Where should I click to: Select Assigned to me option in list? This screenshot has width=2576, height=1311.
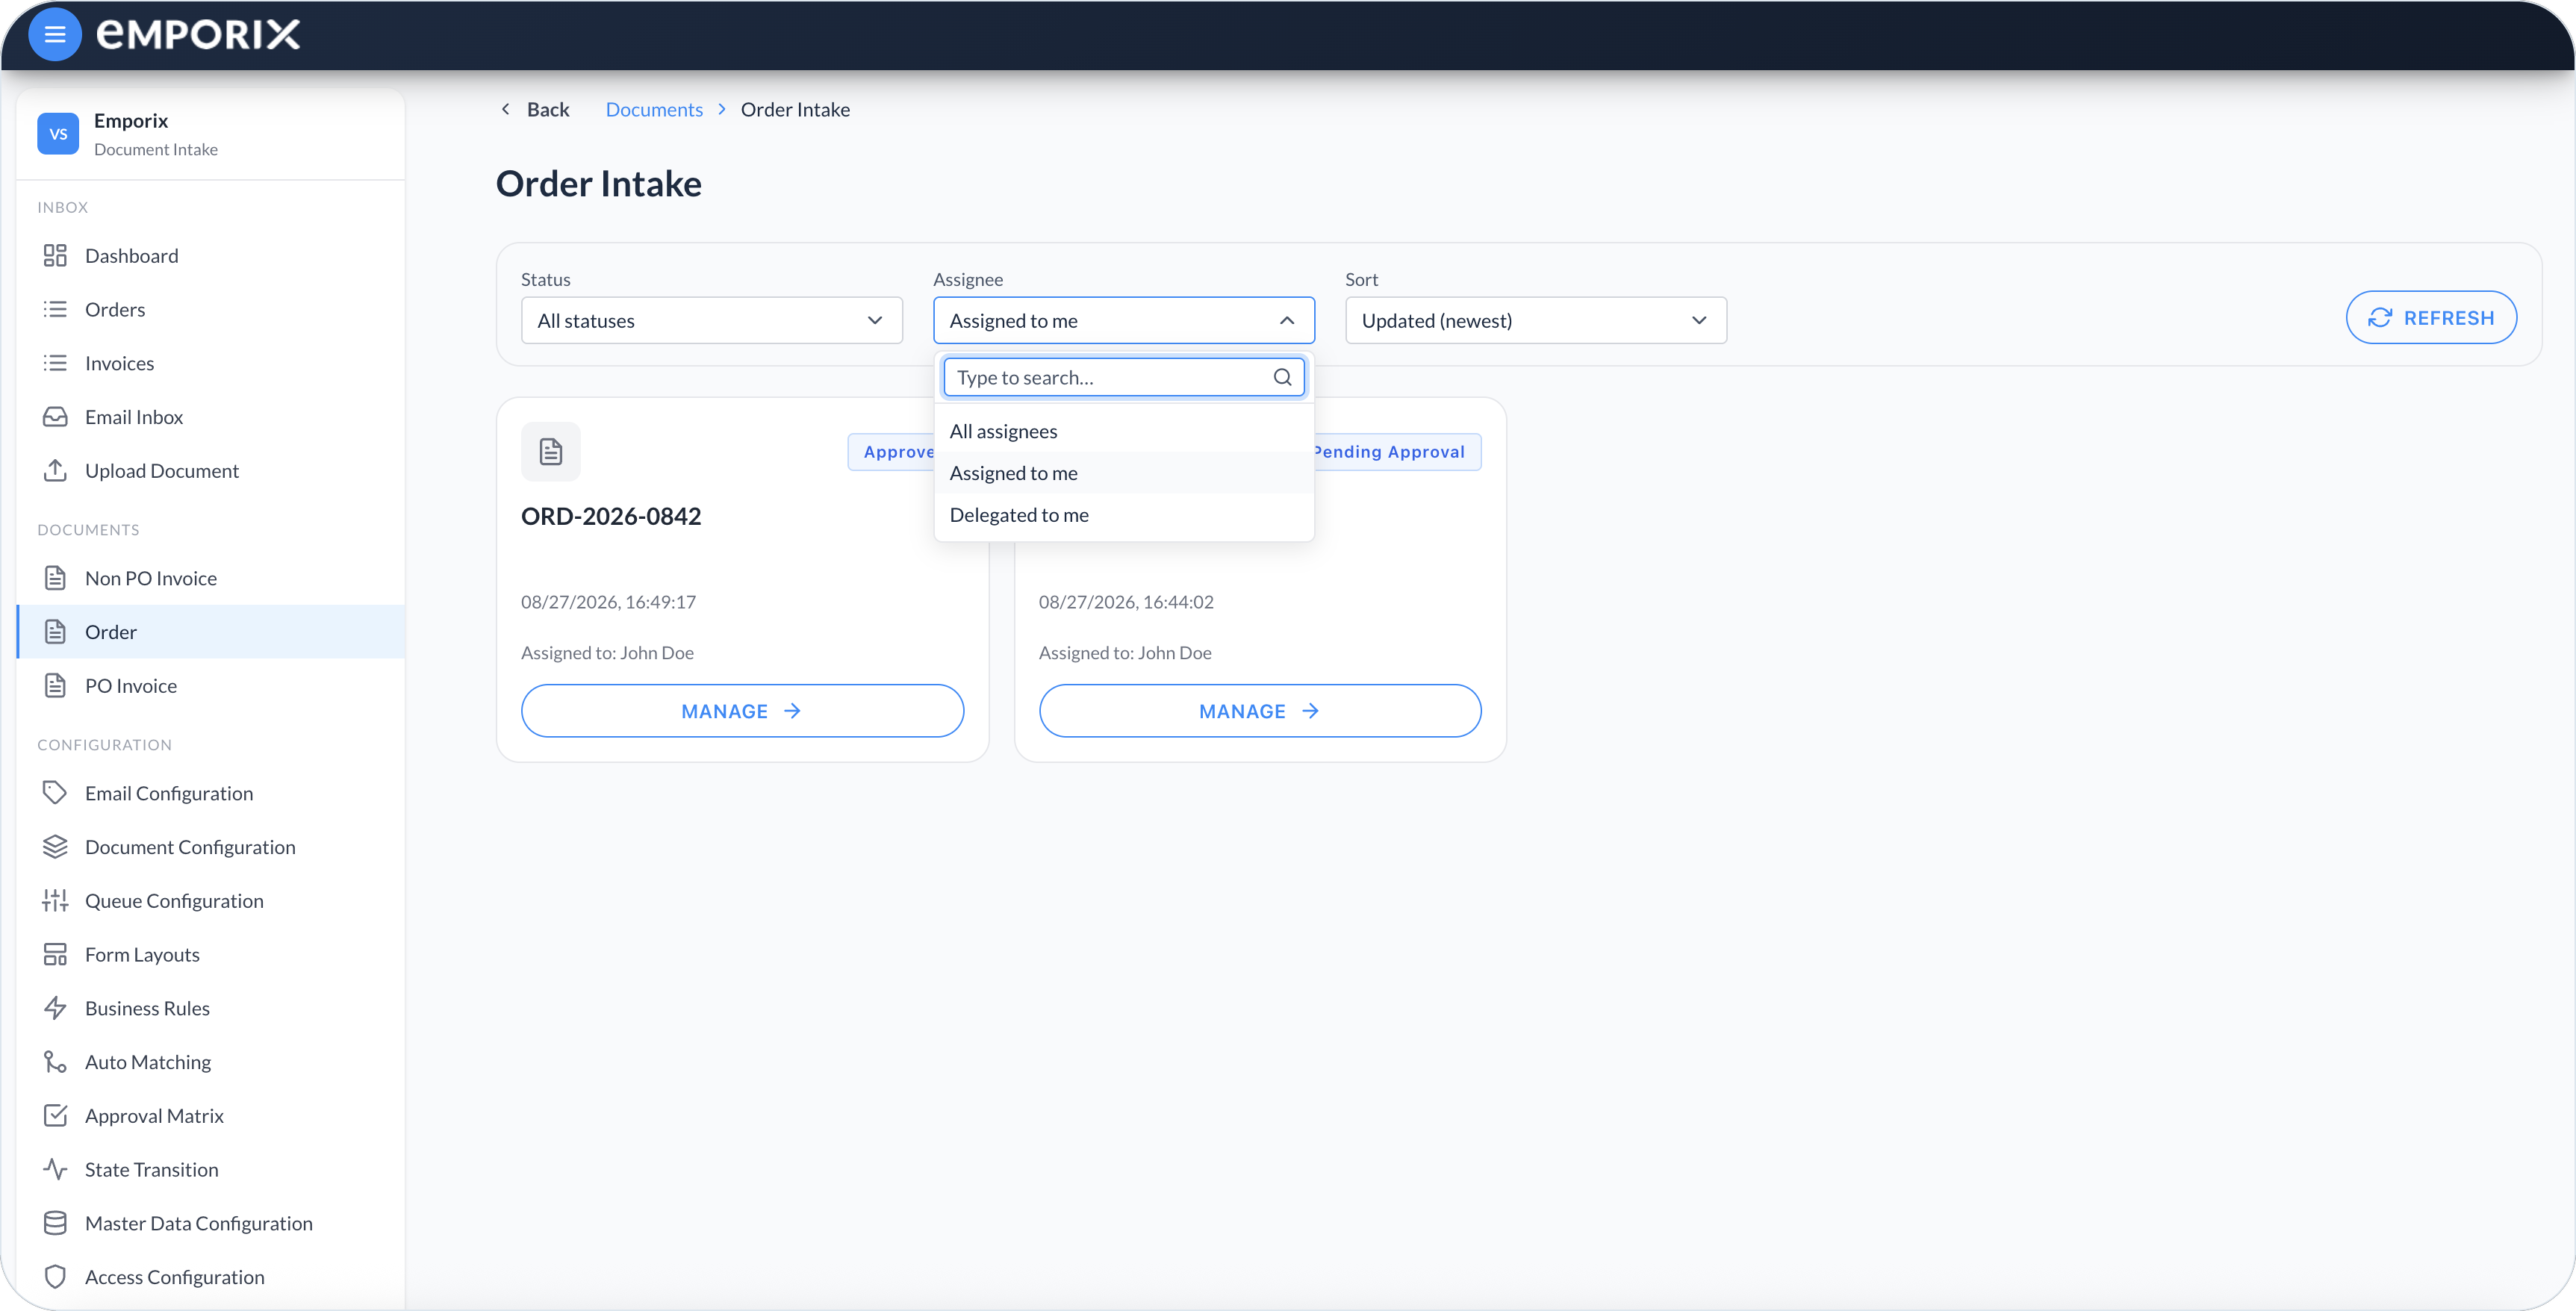(1124, 473)
